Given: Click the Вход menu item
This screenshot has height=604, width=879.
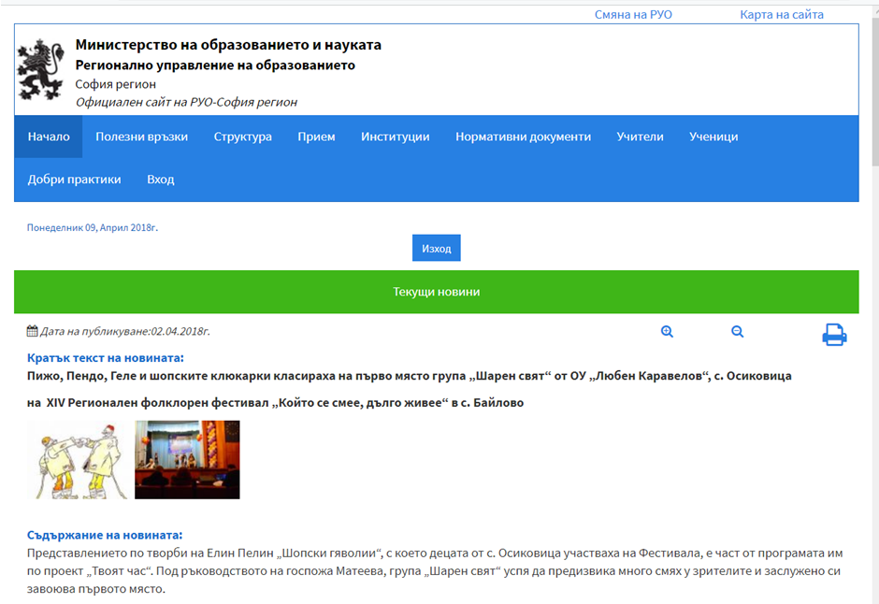Looking at the screenshot, I should click(x=160, y=180).
